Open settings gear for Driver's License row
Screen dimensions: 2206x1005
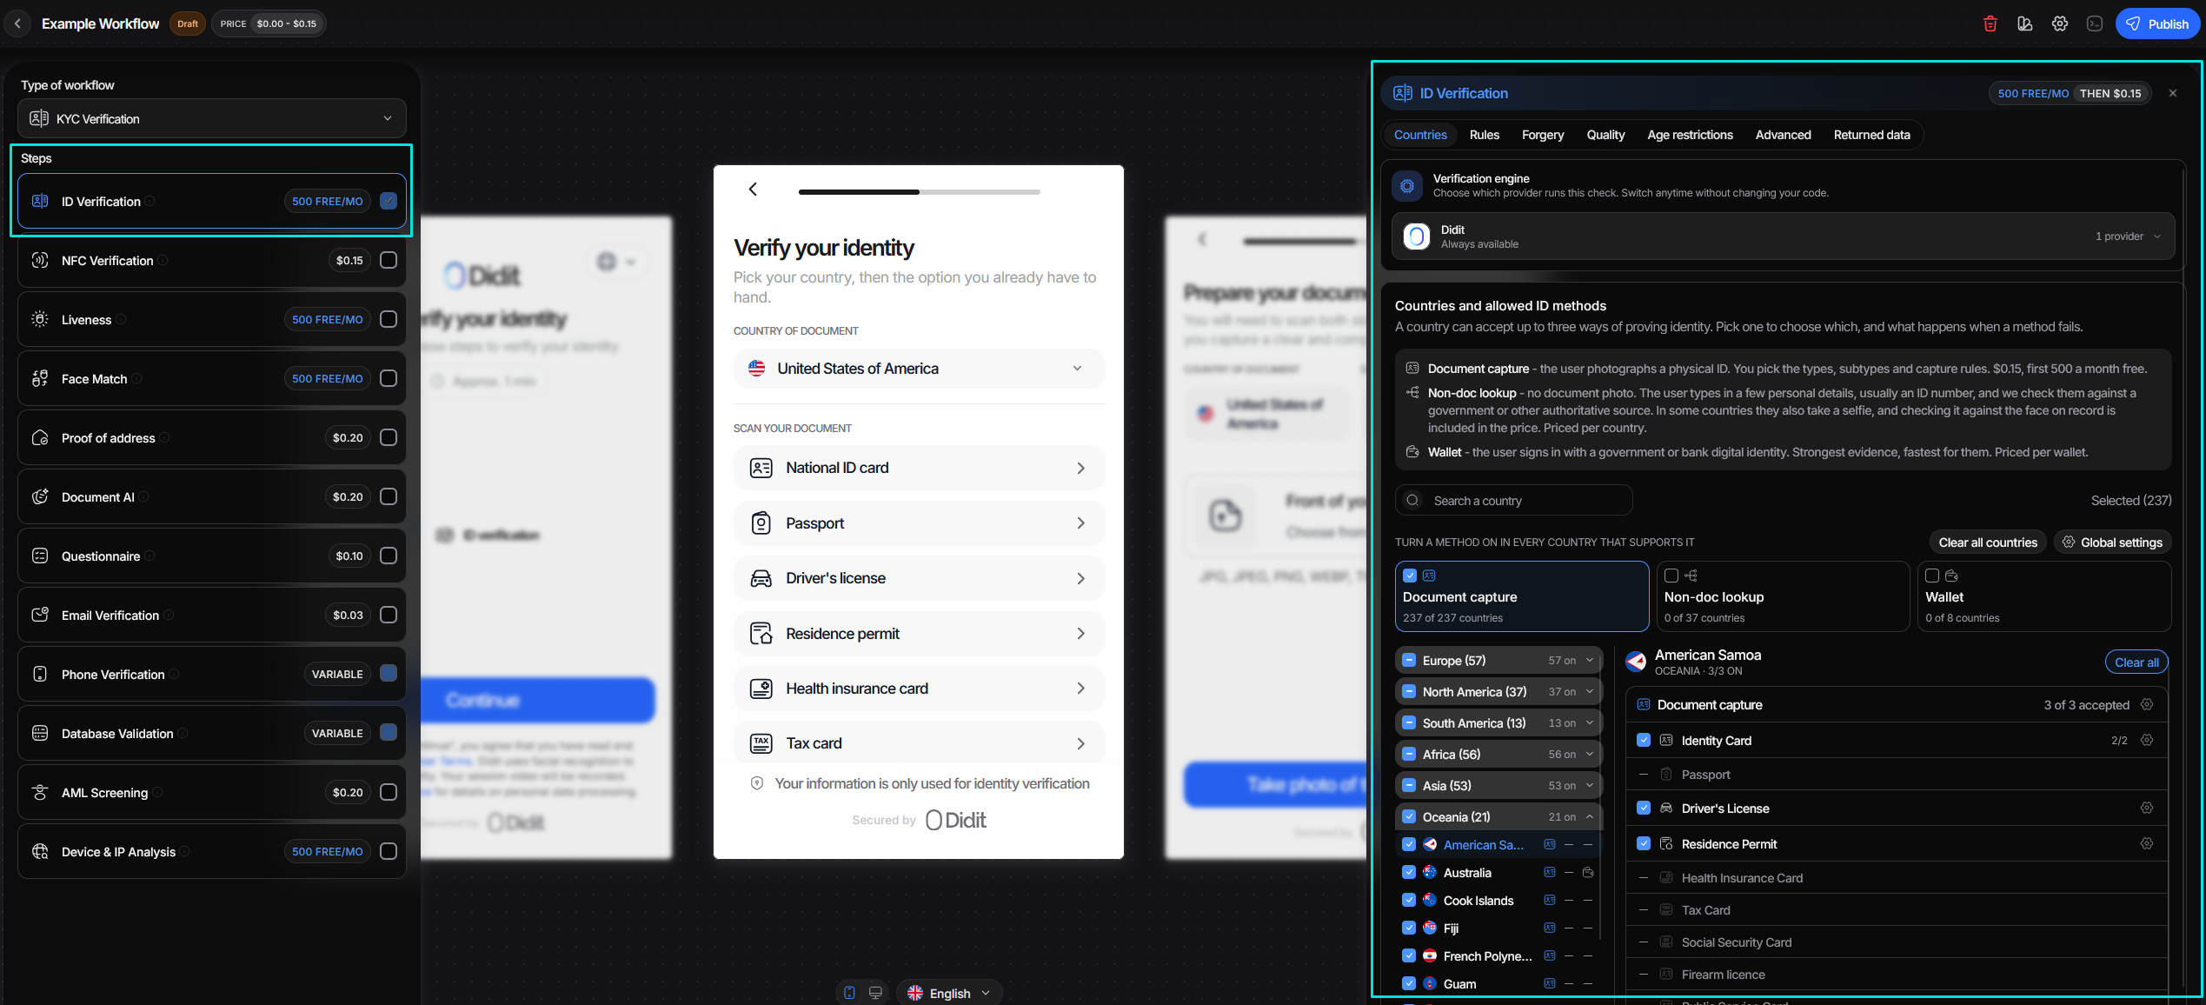click(x=2146, y=808)
